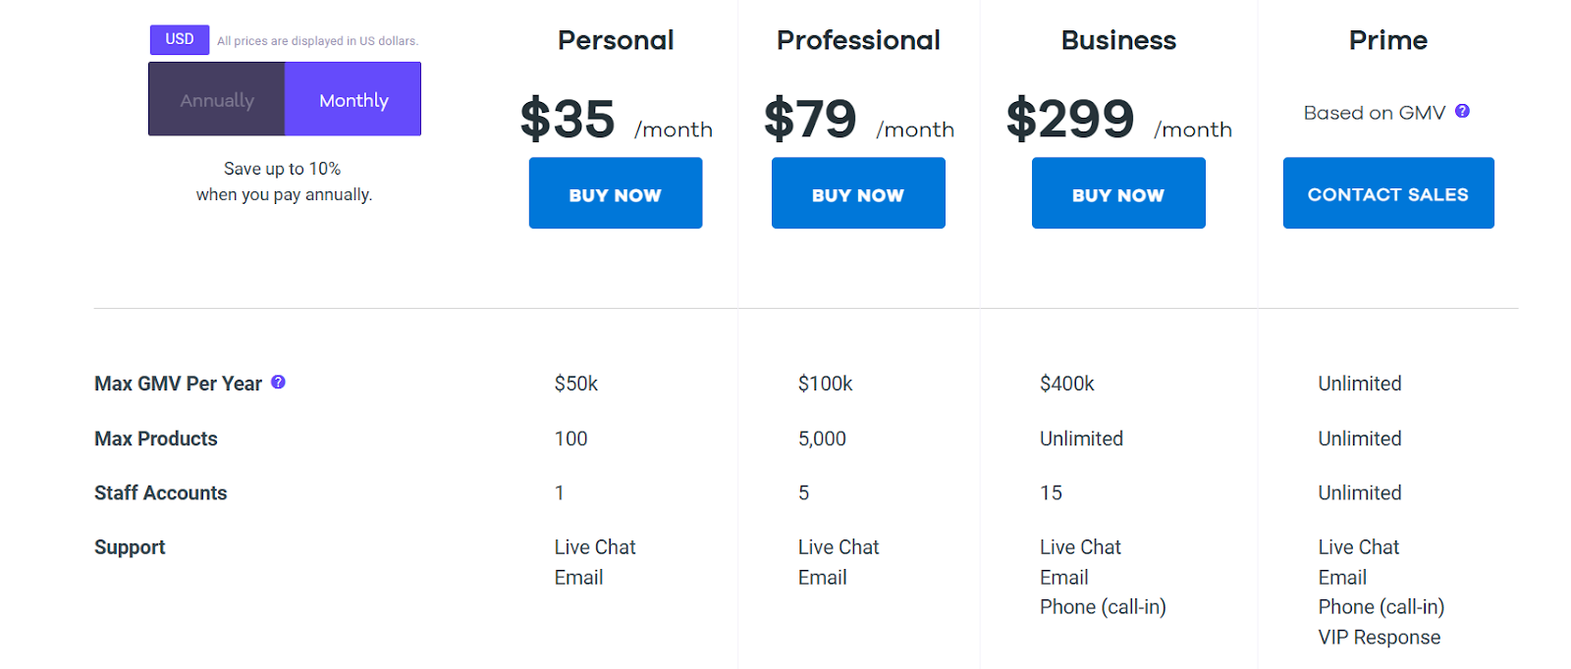Click the VIP Response support entry
Screen dimensions: 1571x669
tap(1380, 638)
